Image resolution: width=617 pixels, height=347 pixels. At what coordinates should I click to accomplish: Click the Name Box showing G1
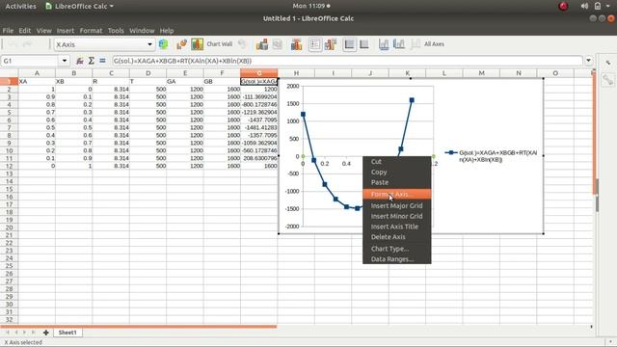pyautogui.click(x=30, y=61)
